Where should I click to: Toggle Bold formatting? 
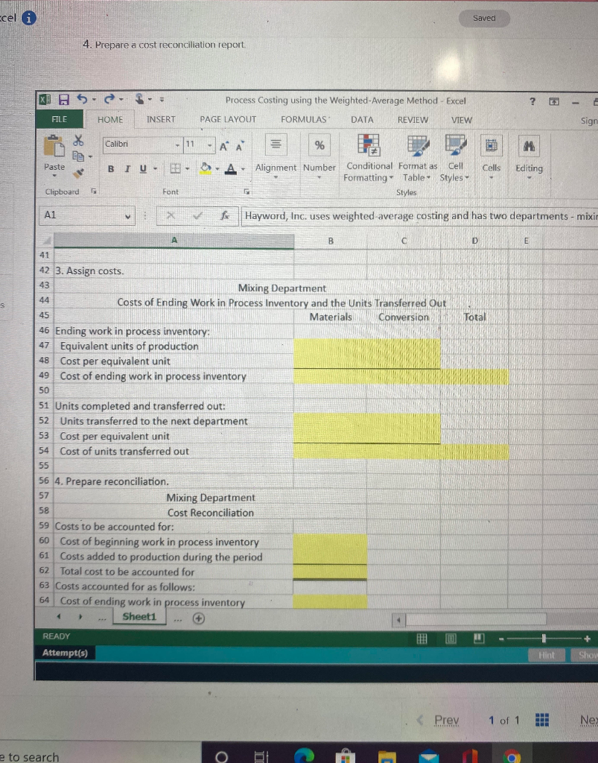pyautogui.click(x=111, y=169)
